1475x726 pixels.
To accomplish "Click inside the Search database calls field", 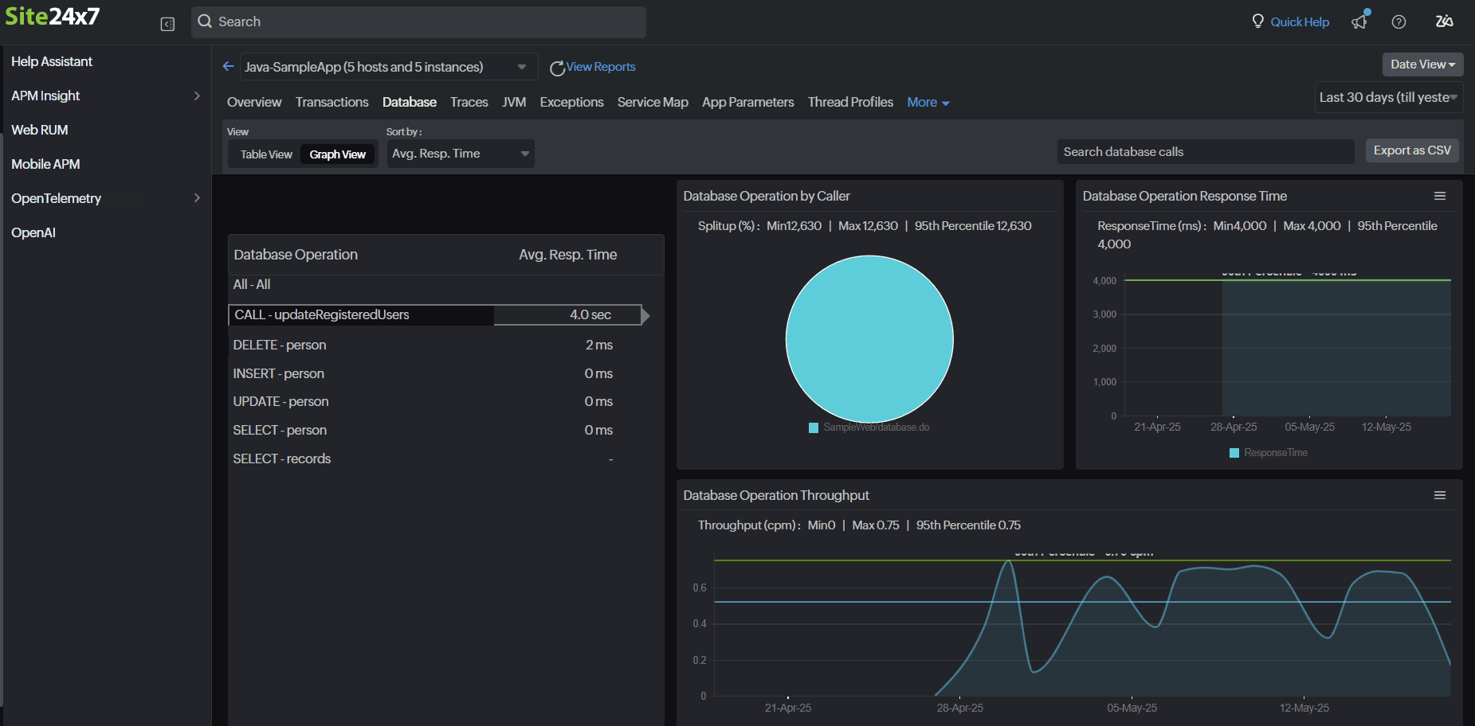I will pyautogui.click(x=1204, y=151).
